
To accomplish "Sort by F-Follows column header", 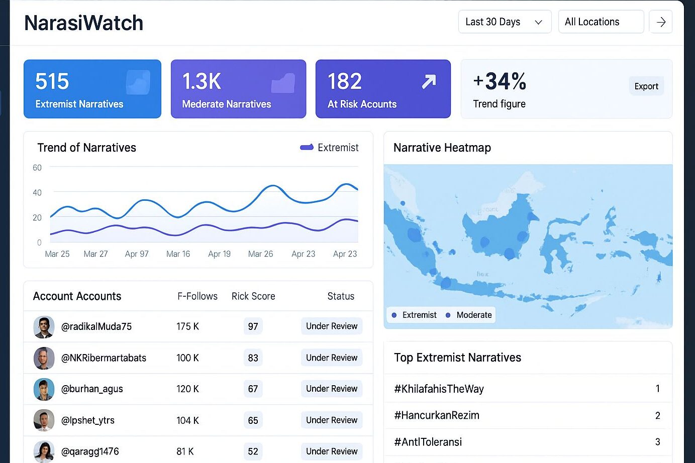I will coord(197,296).
